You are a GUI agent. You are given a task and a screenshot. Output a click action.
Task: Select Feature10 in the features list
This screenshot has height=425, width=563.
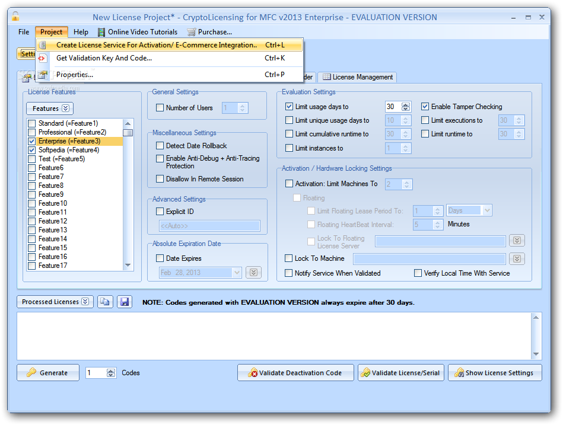[x=53, y=203]
